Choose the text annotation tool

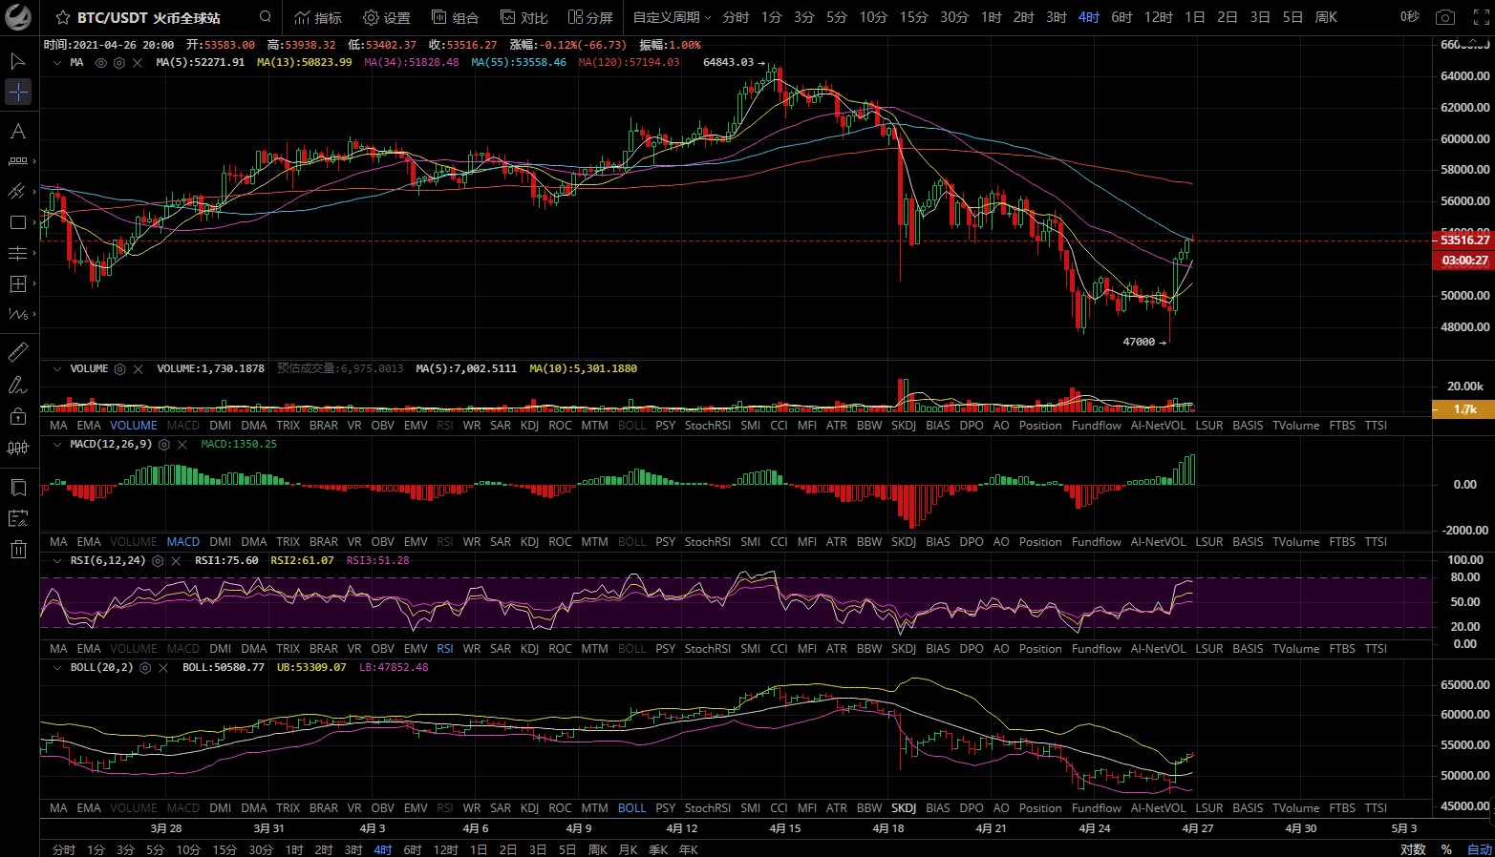pyautogui.click(x=18, y=131)
